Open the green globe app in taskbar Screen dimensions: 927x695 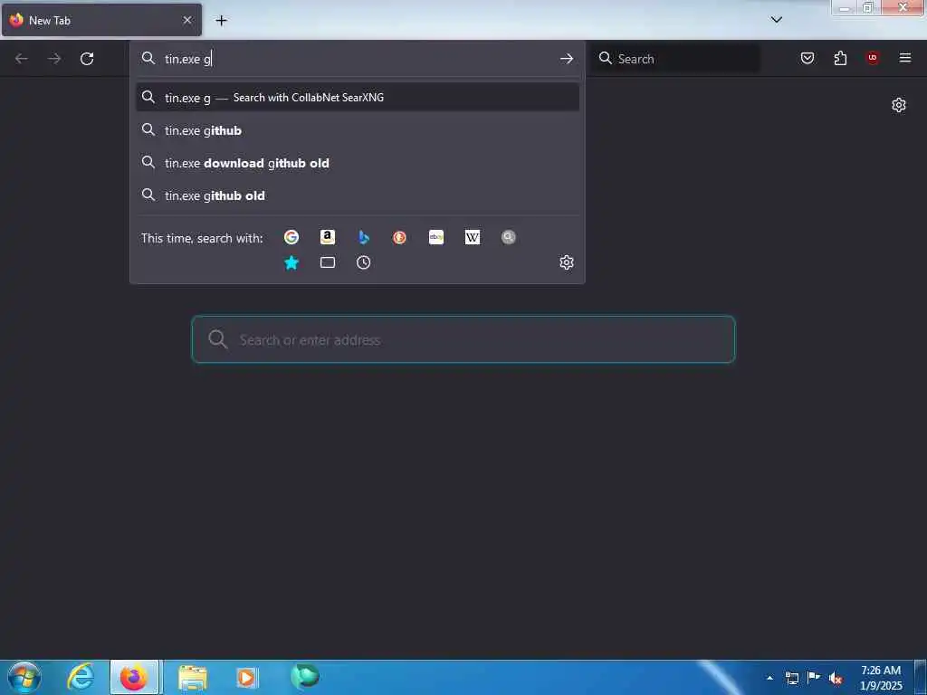point(305,676)
